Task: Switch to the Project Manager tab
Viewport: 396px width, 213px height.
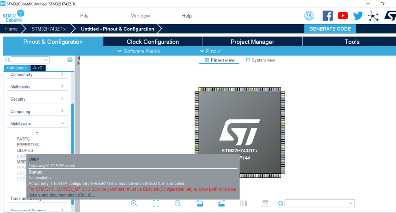Action: point(252,42)
